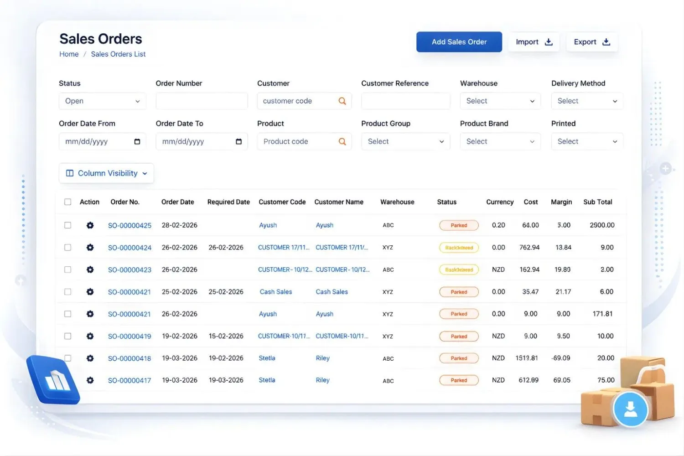The width and height of the screenshot is (684, 456).
Task: Open the Status filter showing Open
Action: [x=102, y=101]
